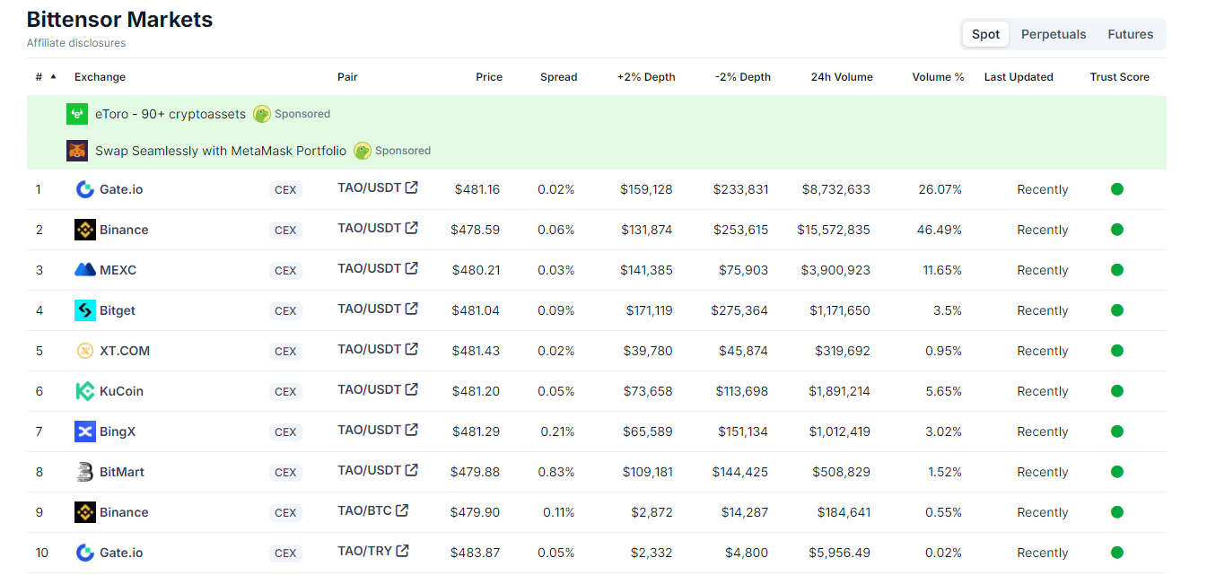The height and width of the screenshot is (584, 1207).
Task: Select the Spot markets tab
Action: (x=985, y=34)
